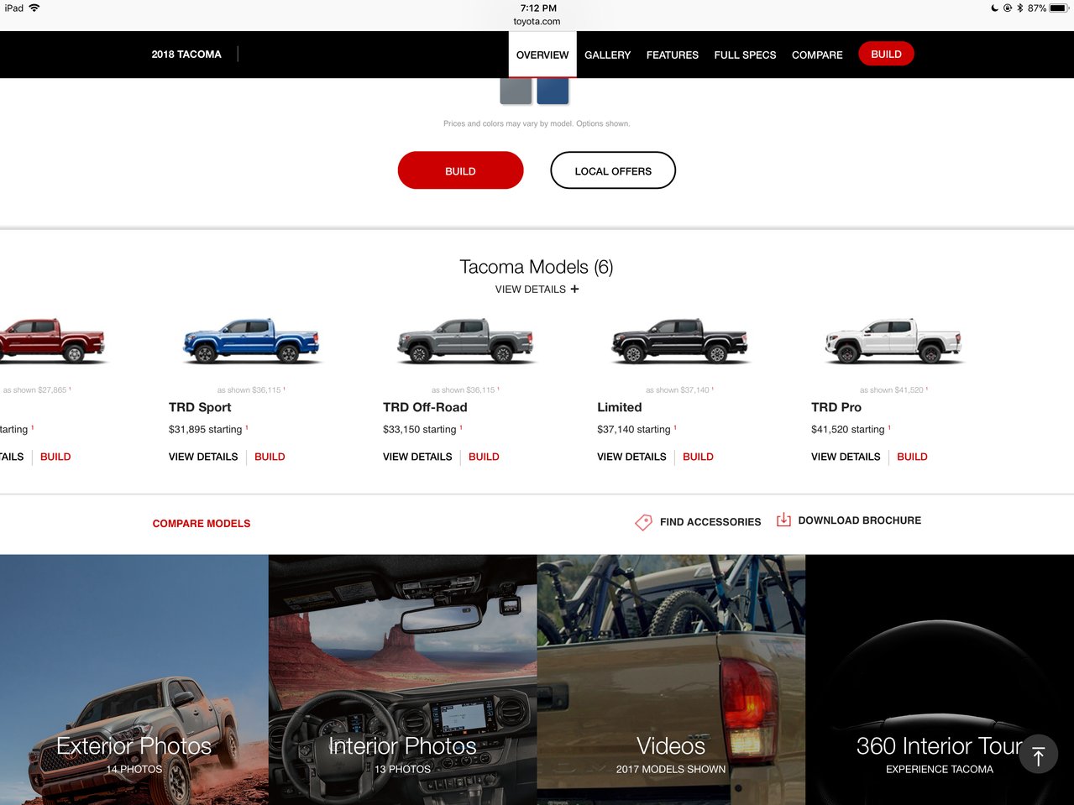Click the TRD Pro model name
The width and height of the screenshot is (1074, 805).
click(x=836, y=407)
